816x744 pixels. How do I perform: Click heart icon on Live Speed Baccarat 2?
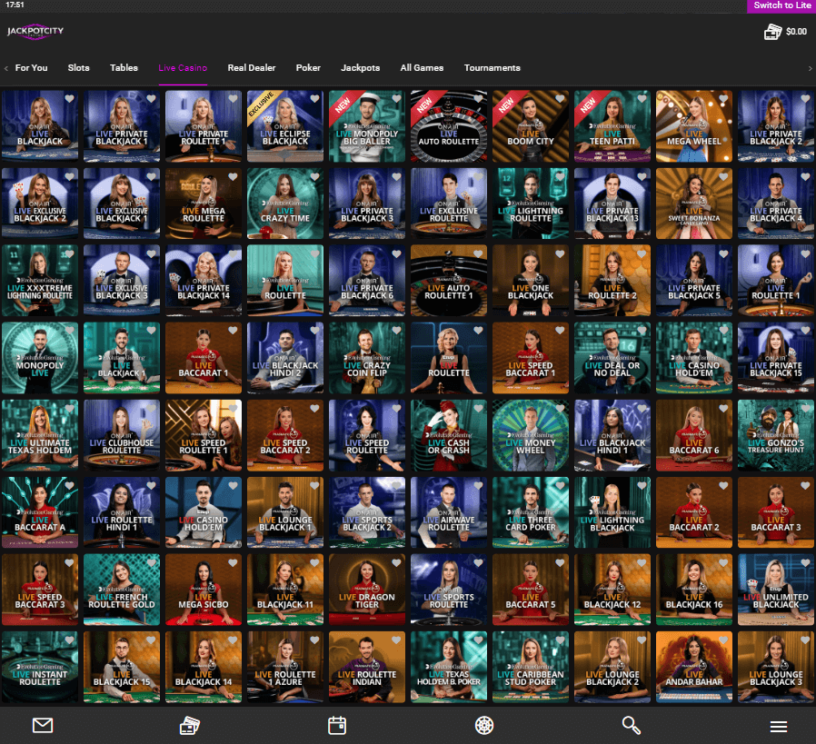click(x=314, y=409)
